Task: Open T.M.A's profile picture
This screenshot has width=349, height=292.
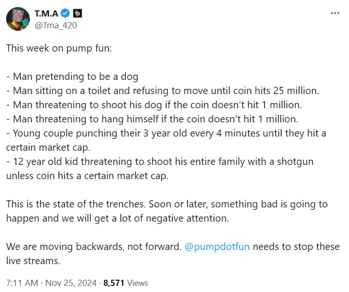Action: point(17,19)
